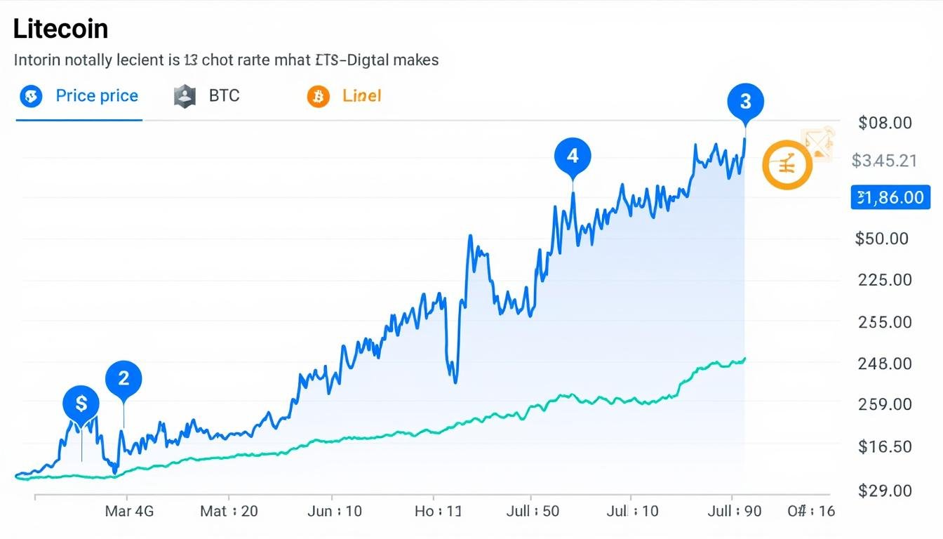Select marker 2 on the price chart
The height and width of the screenshot is (539, 943).
click(x=123, y=378)
